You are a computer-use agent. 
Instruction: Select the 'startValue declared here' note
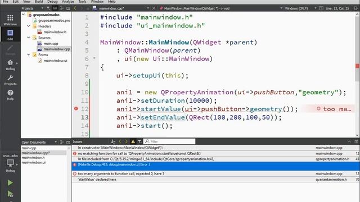[x=216, y=180]
